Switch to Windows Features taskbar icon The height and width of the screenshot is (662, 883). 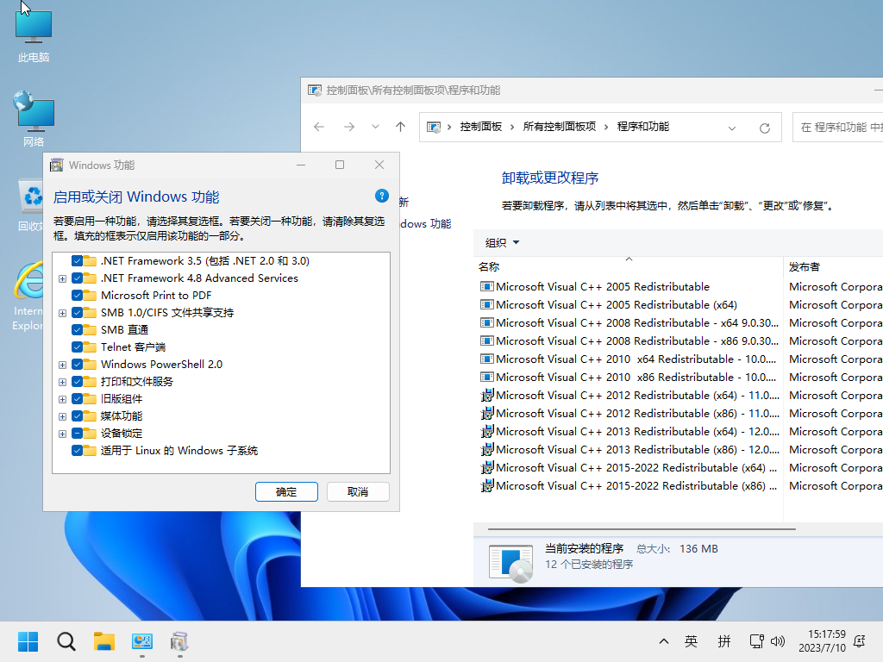pyautogui.click(x=179, y=641)
